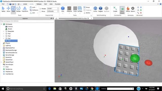
Task: Select the highlighted Part item
Action: click(11, 41)
